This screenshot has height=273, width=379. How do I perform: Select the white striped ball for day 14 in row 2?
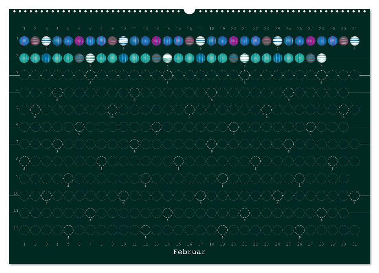(x=167, y=58)
